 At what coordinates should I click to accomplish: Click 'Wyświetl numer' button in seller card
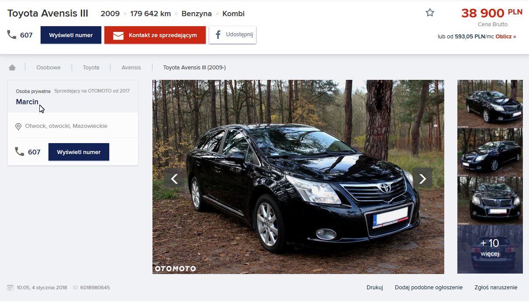coord(79,152)
